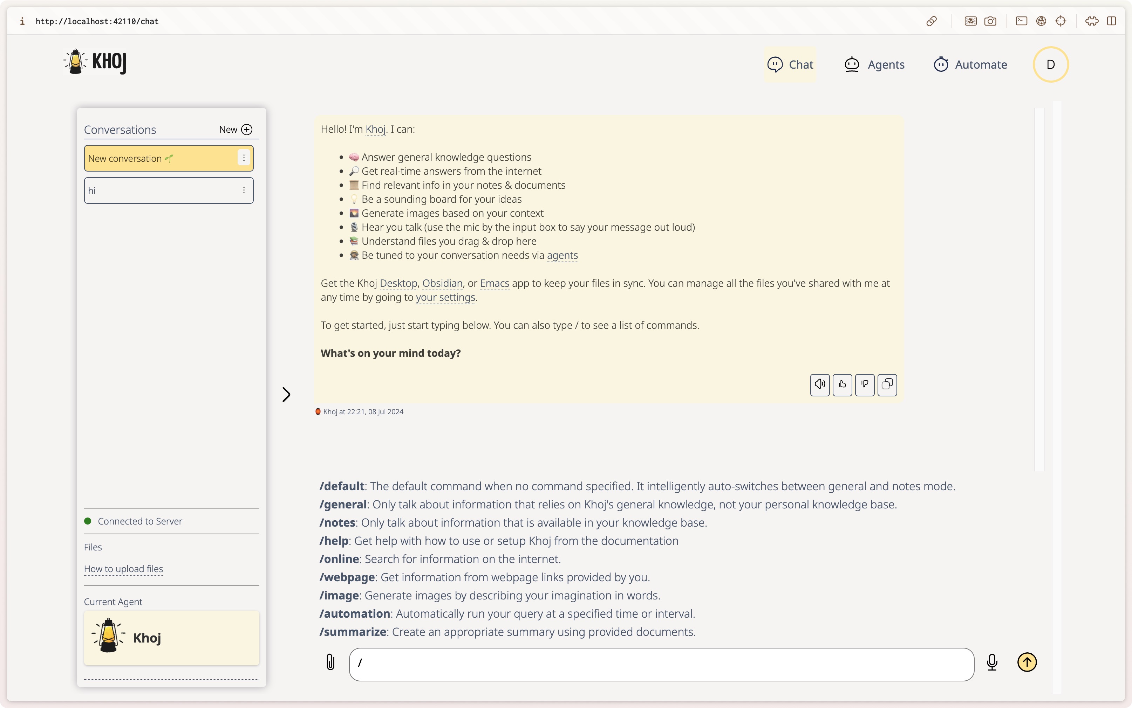This screenshot has height=708, width=1132.
Task: Select the Khoj current agent card
Action: click(171, 638)
